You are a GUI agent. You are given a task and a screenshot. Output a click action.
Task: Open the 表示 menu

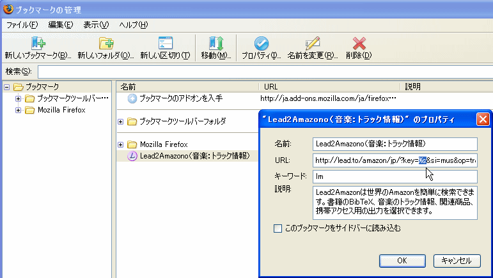coord(96,25)
